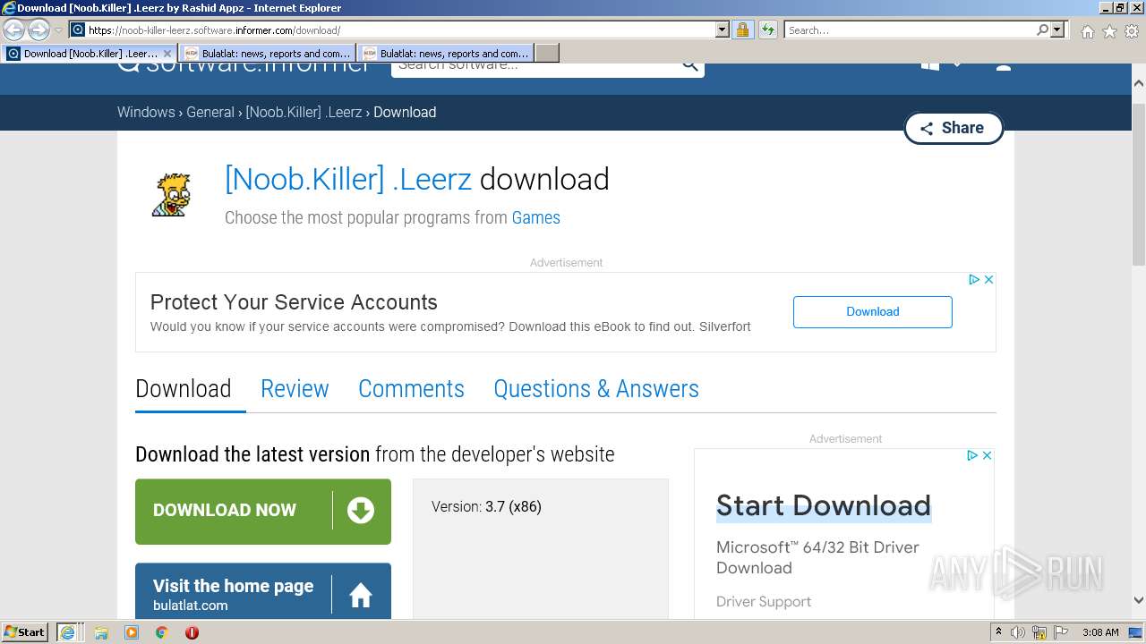This screenshot has width=1146, height=644.
Task: Open Windows Explorer folder taskbar icon
Action: tap(101, 632)
